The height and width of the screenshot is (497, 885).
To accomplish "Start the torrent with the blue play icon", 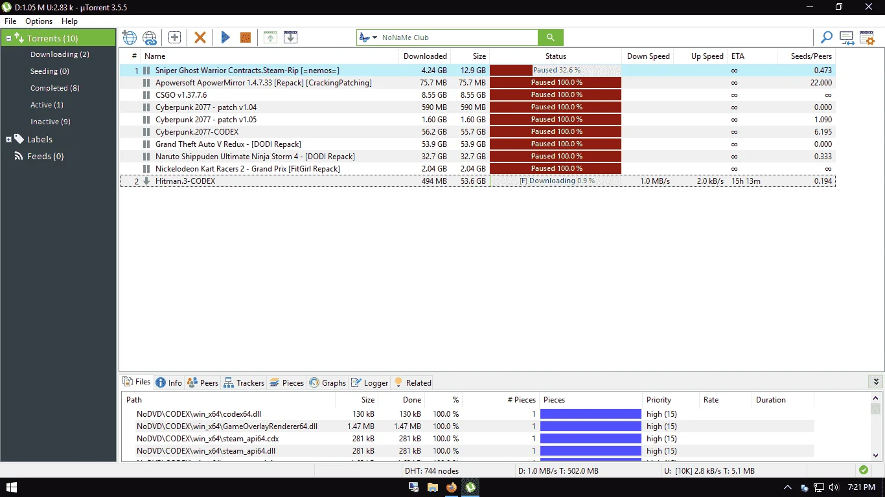I will click(x=225, y=38).
